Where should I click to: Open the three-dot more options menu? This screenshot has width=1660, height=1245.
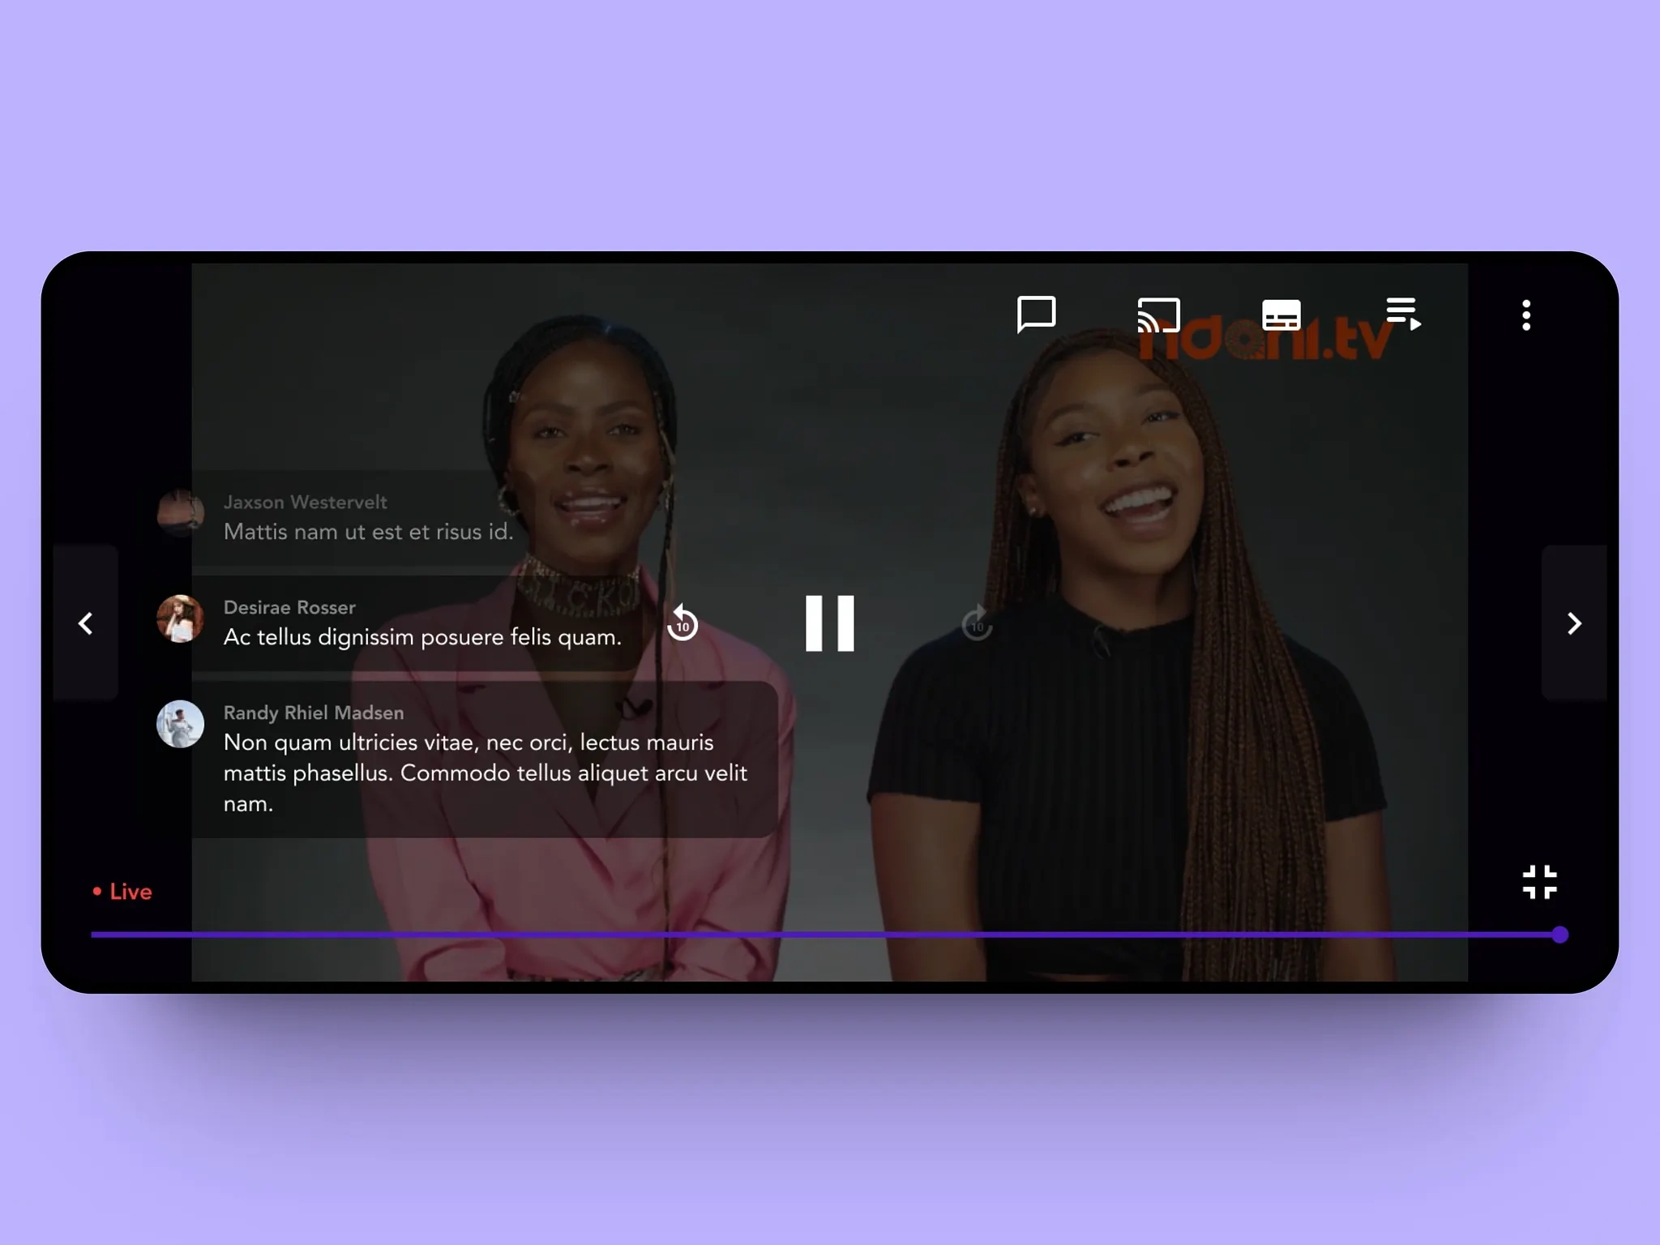[x=1526, y=314]
